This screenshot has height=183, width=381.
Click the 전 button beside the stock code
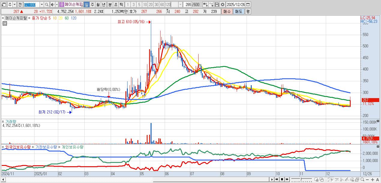20,4
